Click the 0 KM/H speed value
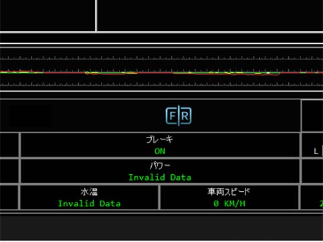Viewport: 323px width, 242px height. 229,203
